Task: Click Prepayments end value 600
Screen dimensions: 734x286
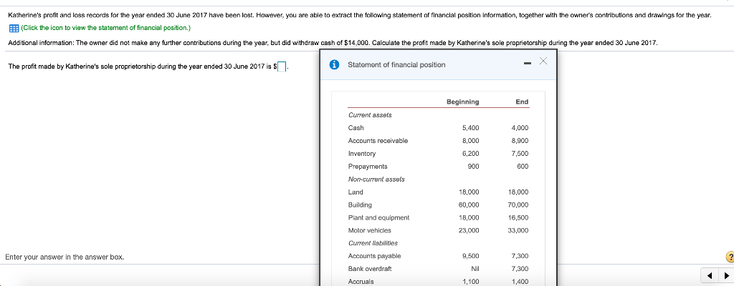Action: point(523,167)
